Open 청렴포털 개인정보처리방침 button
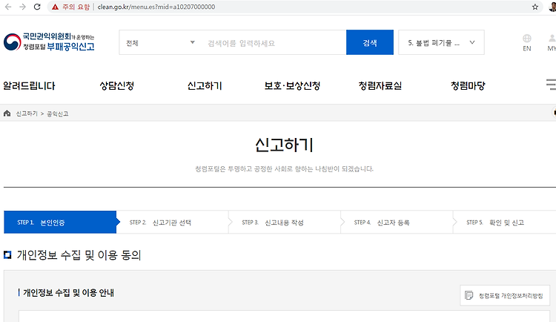Screen dimensions: 556x322 click(x=504, y=295)
